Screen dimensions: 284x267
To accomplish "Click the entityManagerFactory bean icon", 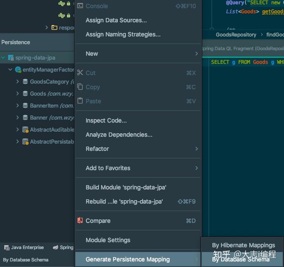I will coord(18,69).
